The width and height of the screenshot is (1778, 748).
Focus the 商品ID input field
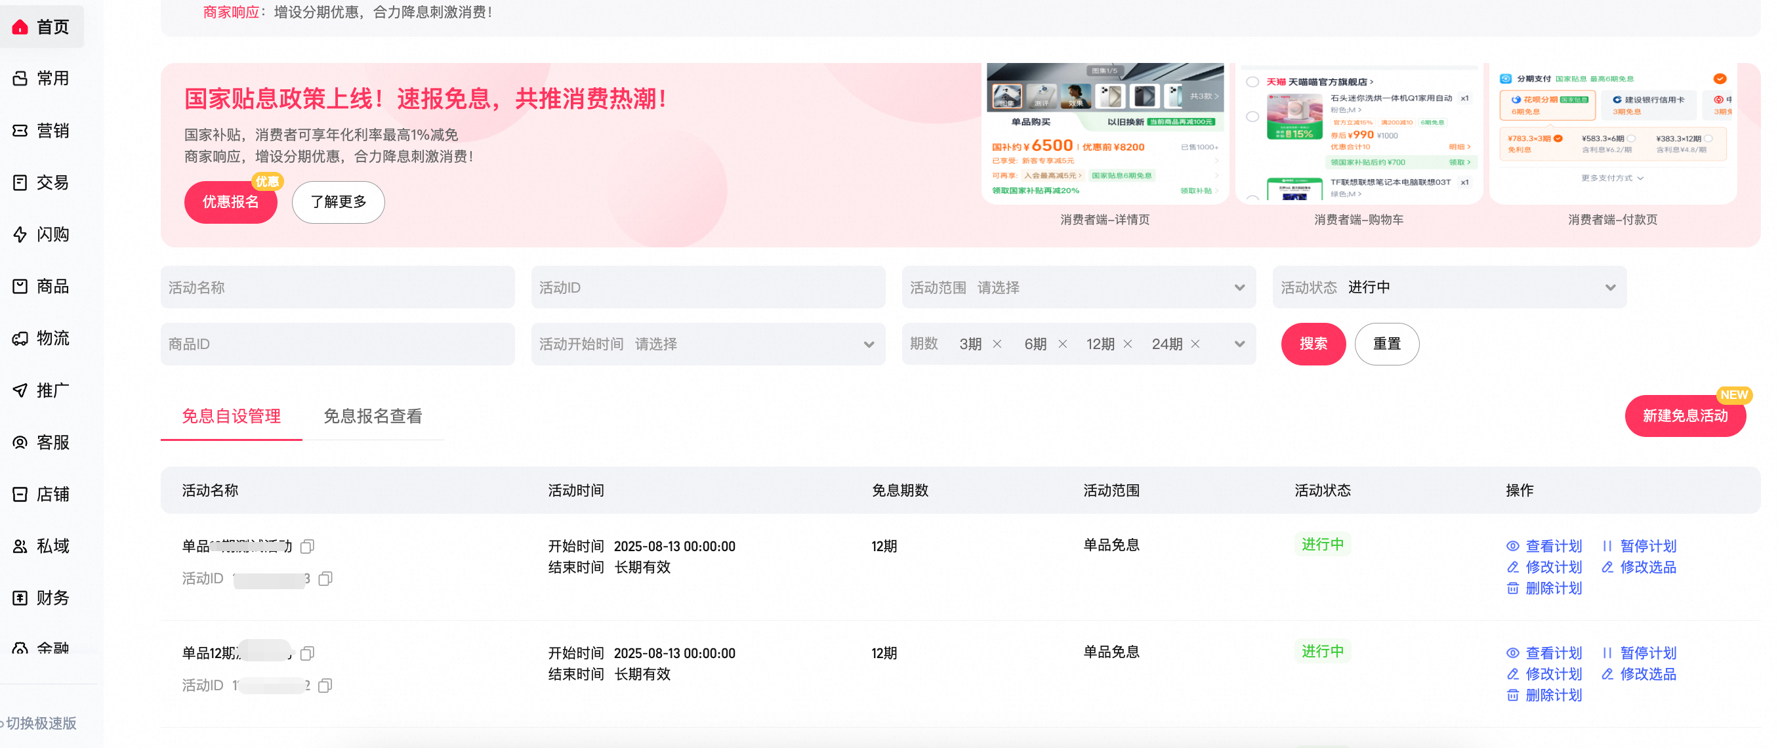337,344
